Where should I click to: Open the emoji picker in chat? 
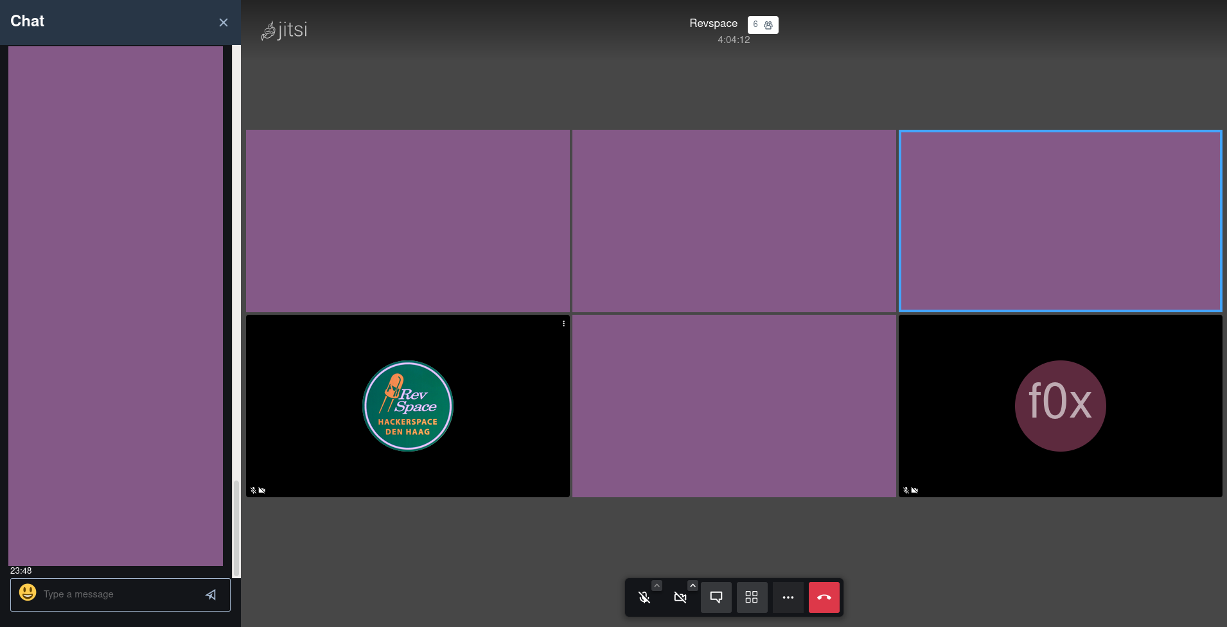28,592
